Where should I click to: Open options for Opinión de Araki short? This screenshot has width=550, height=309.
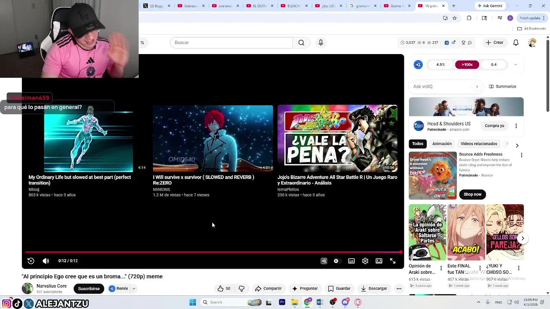441,268
